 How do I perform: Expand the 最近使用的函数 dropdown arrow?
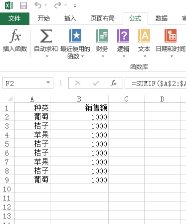click(x=83, y=56)
